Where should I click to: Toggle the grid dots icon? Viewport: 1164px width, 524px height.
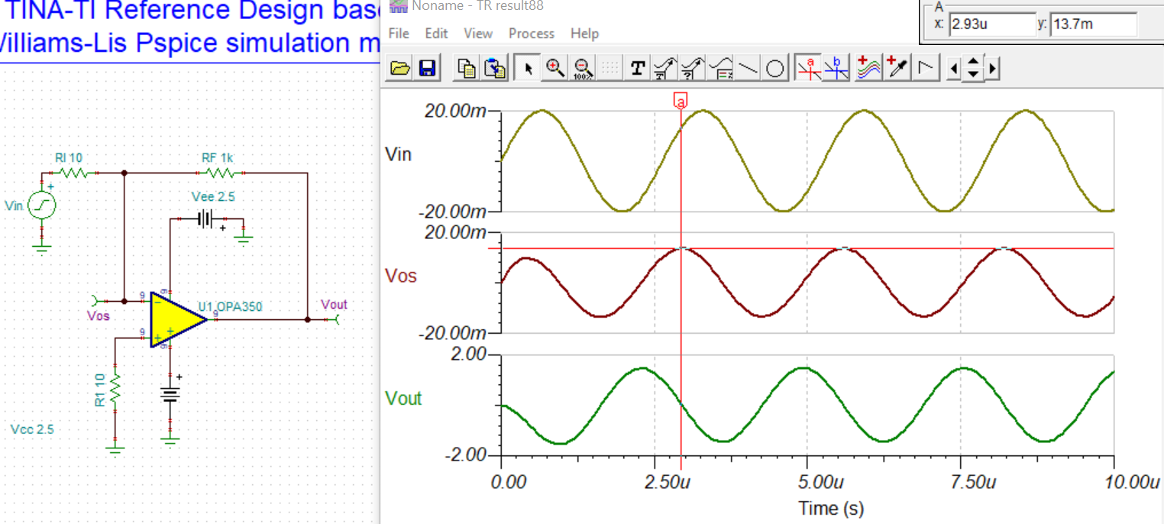[609, 69]
